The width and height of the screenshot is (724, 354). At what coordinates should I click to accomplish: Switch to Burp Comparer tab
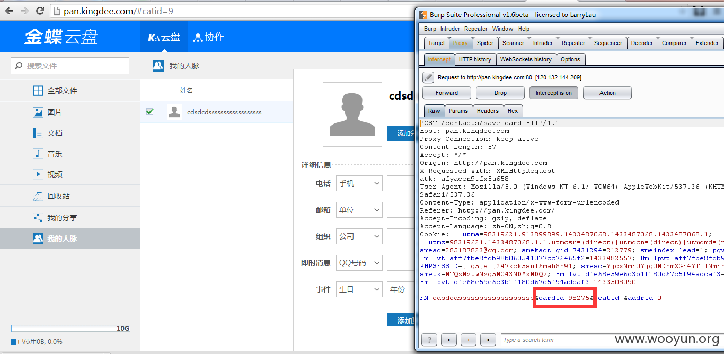tap(674, 43)
